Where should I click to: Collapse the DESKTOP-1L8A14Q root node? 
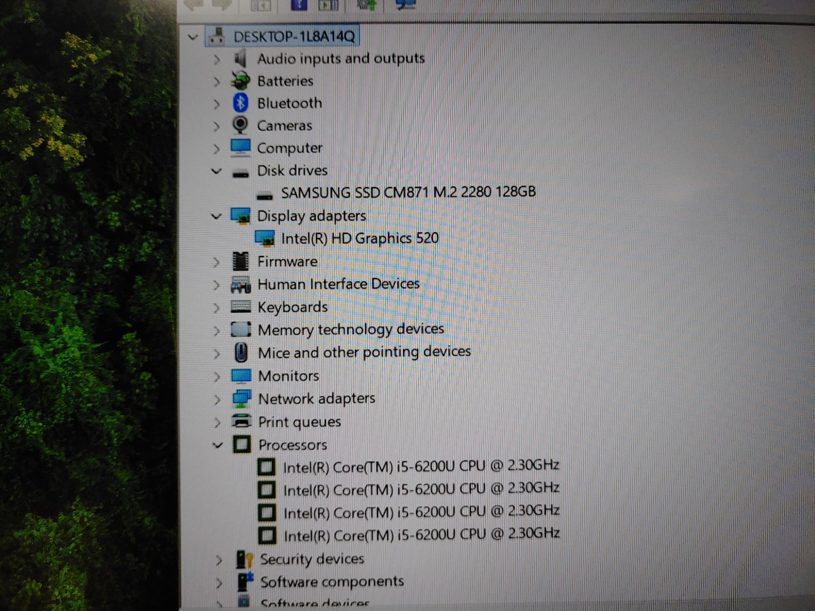pyautogui.click(x=193, y=37)
